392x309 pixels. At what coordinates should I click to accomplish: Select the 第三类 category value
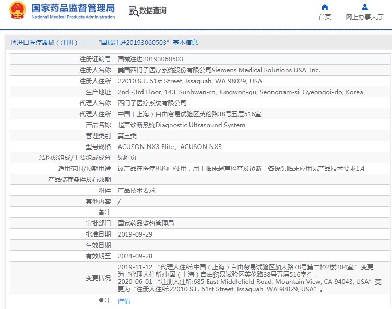click(127, 136)
